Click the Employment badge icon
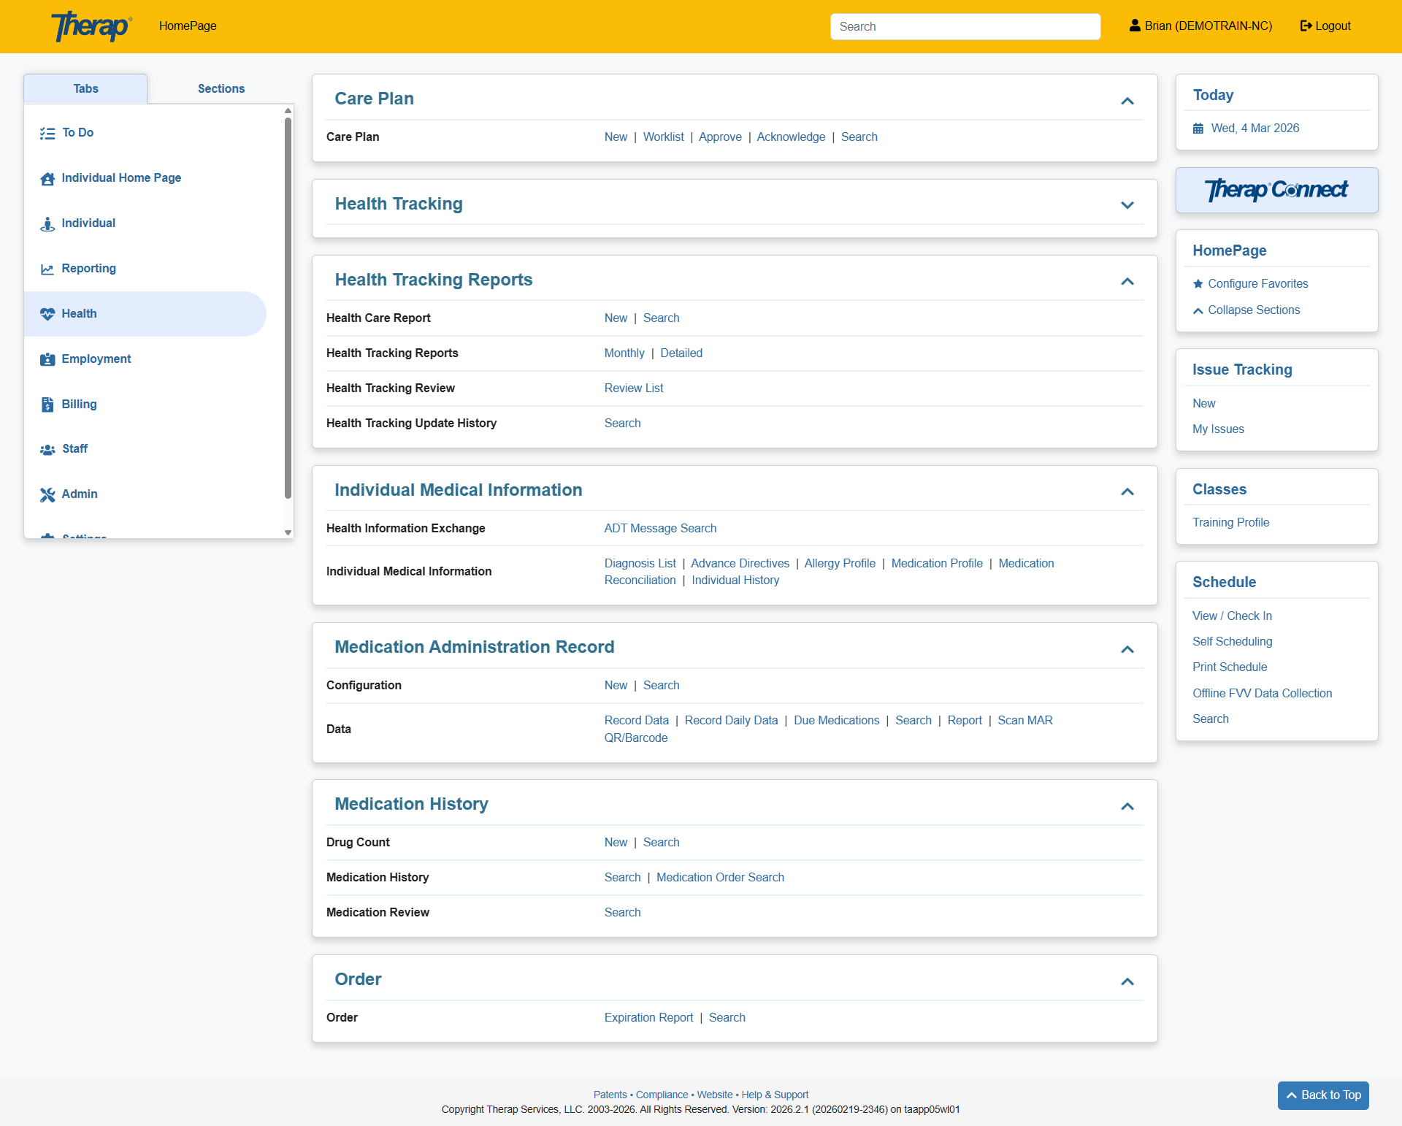Screen dimensions: 1402x1126 point(47,359)
